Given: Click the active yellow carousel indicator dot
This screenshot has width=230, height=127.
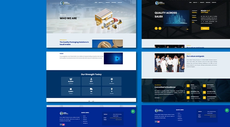Looking at the screenshot, I should pyautogui.click(x=187, y=29).
